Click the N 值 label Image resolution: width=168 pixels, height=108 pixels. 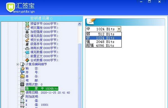32,101
